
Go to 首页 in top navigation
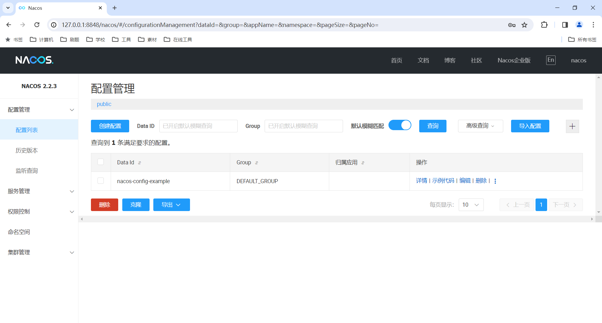(396, 60)
